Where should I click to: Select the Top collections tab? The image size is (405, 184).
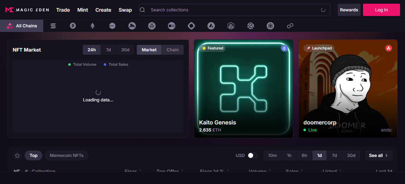click(x=34, y=155)
